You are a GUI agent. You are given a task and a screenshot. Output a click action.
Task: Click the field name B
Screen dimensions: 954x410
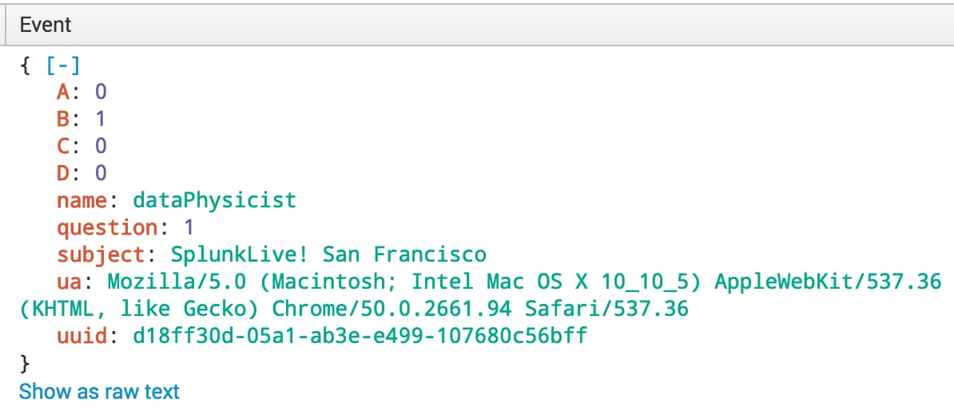(64, 118)
